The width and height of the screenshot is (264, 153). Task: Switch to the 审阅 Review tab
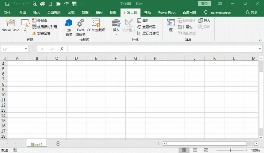pos(99,13)
